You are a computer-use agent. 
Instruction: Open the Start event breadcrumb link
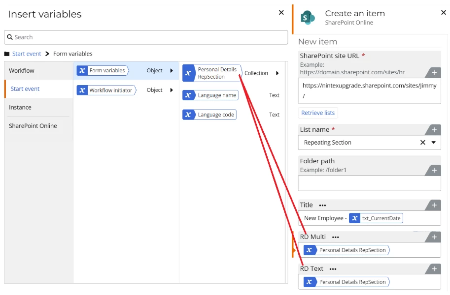[27, 54]
